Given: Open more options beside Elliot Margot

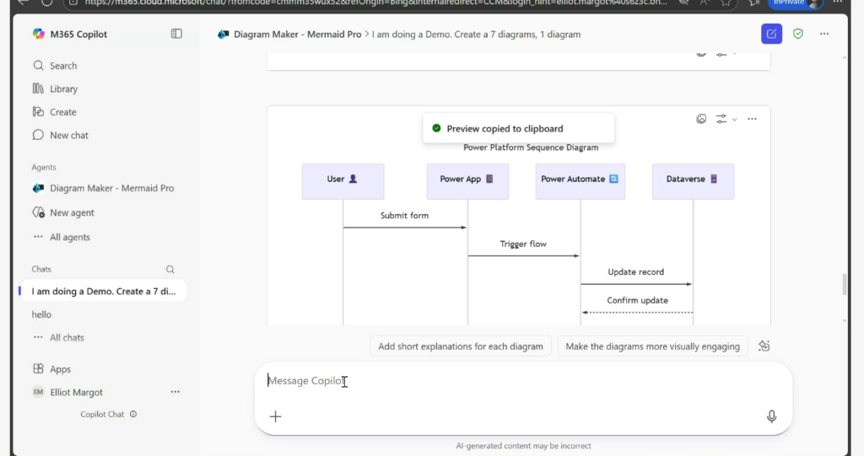Looking at the screenshot, I should [x=175, y=392].
